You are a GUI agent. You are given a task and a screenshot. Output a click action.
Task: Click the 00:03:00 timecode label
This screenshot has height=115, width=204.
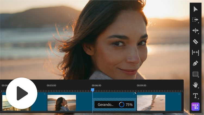coord(51,86)
